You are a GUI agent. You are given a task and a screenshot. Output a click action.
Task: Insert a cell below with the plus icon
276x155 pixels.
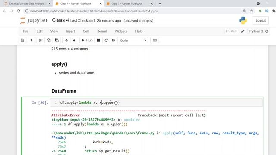coord(31,40)
